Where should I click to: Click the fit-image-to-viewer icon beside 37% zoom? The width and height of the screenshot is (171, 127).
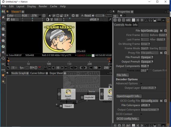tap(44, 16)
